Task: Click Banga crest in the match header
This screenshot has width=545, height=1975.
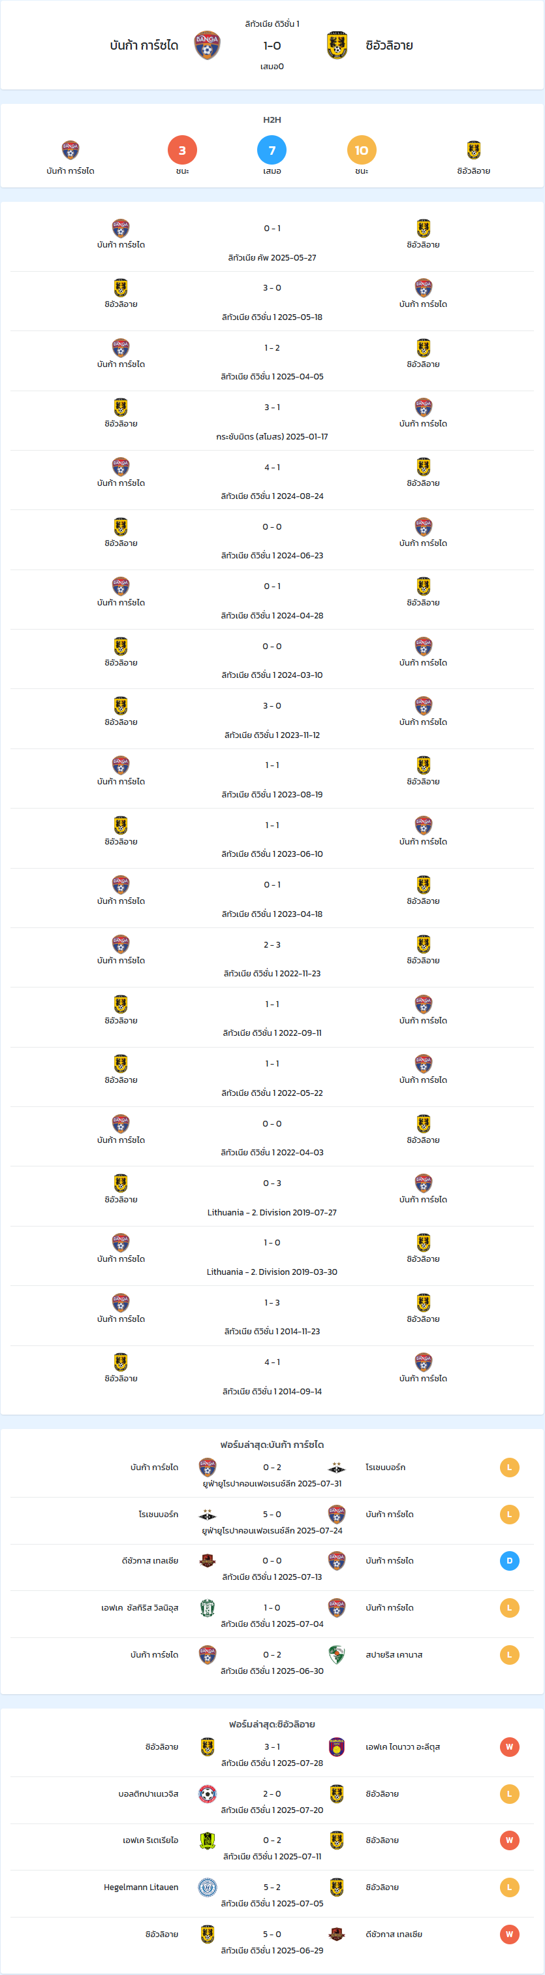Action: 207,45
